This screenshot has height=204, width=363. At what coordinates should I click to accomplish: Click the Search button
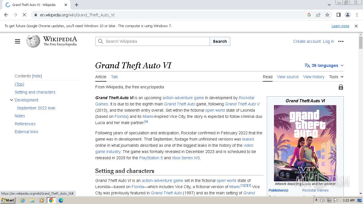pos(220,41)
